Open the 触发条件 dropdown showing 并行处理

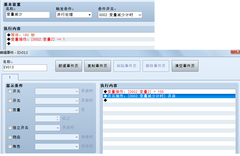(74, 15)
